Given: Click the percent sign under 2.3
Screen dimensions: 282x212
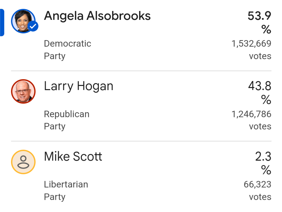Looking at the screenshot, I should pos(266,170).
